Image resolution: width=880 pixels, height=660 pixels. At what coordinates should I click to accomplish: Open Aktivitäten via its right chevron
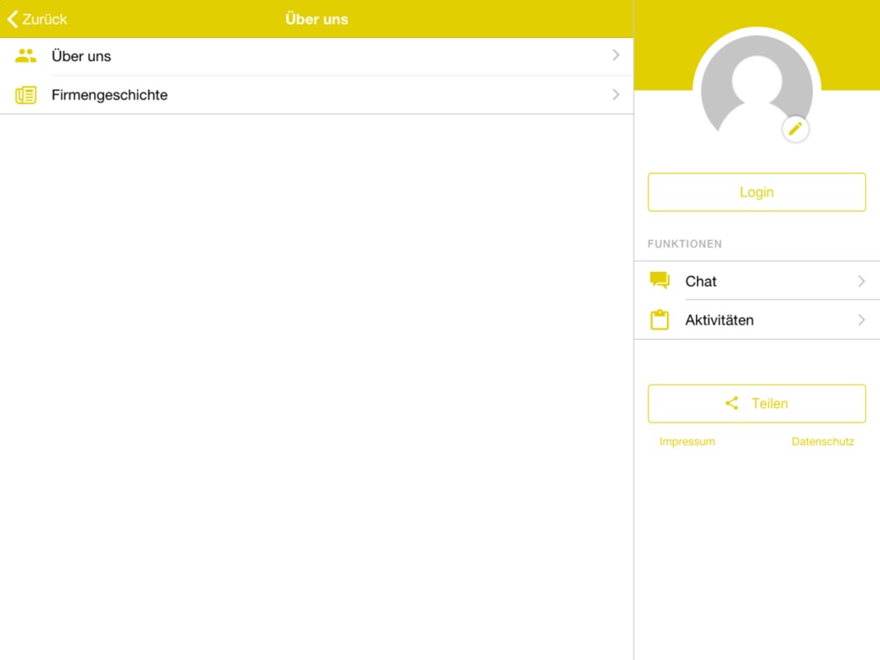point(861,320)
